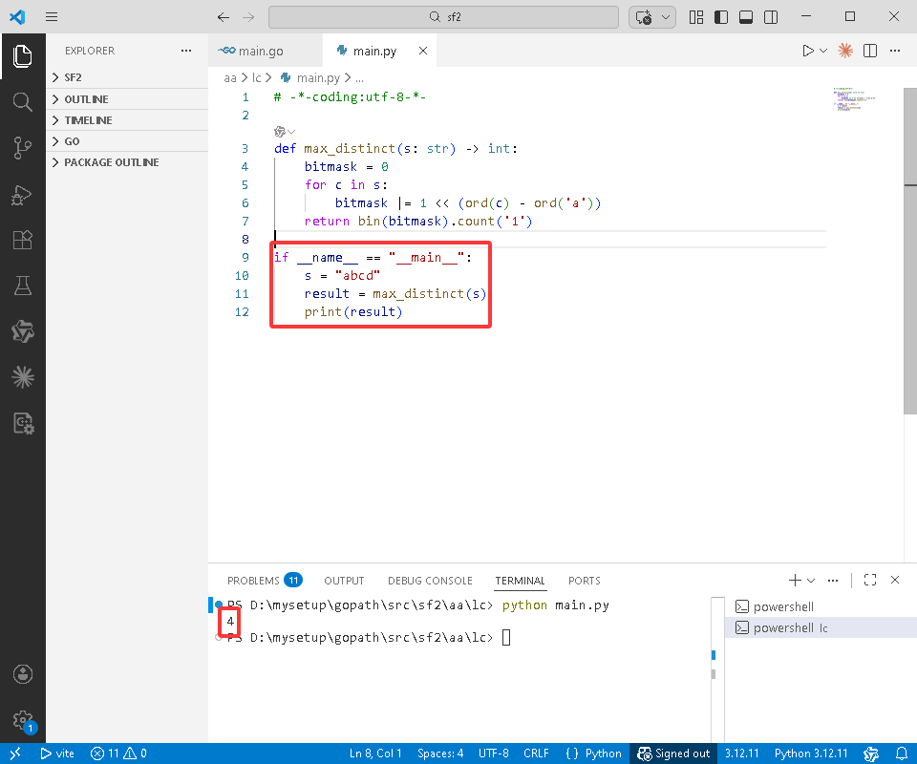
Task: Toggle the primary side bar
Action: (x=721, y=17)
